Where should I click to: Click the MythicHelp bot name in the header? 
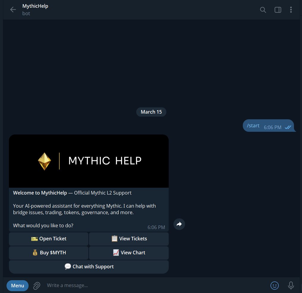point(35,6)
